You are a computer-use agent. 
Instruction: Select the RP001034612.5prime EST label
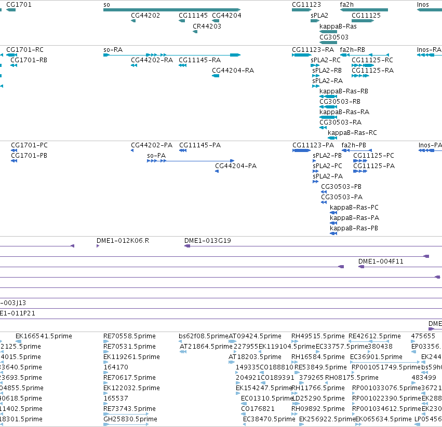tap(386, 409)
